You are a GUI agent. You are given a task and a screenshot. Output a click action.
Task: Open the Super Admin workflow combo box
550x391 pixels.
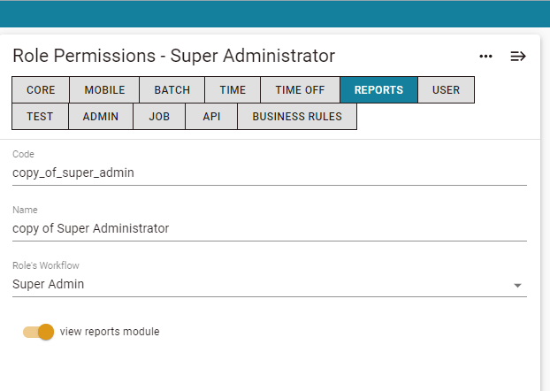click(270, 284)
